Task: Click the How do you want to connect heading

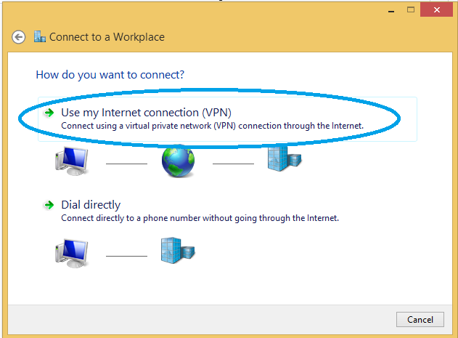Action: [x=110, y=75]
